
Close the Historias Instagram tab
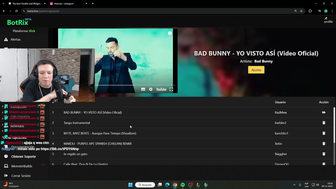(x=86, y=4)
